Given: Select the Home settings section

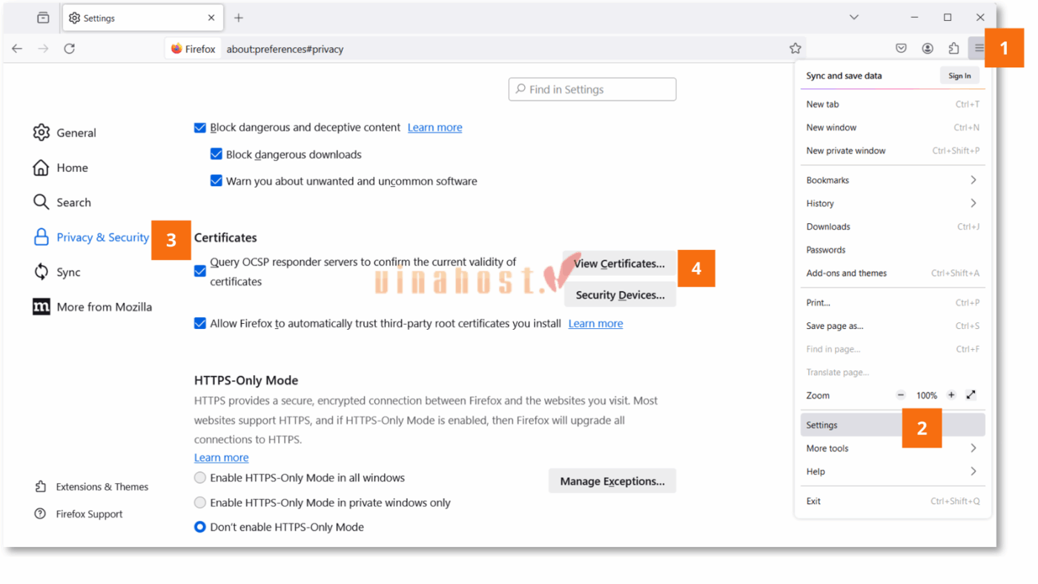Looking at the screenshot, I should click(70, 167).
